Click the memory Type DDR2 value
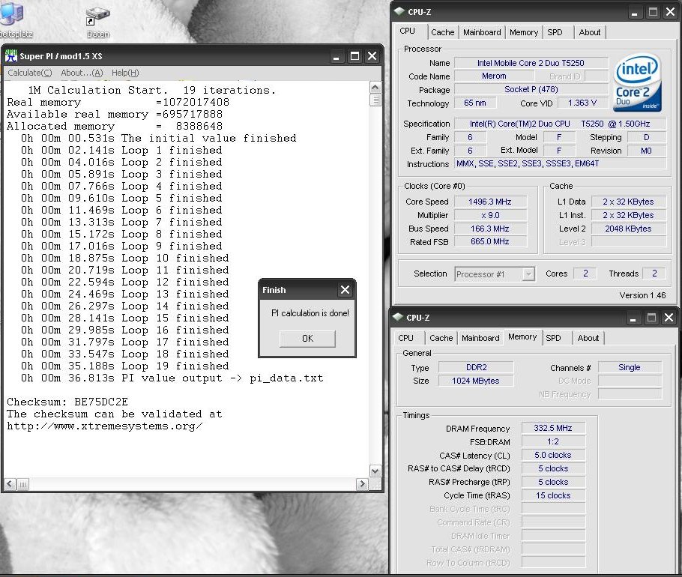 [476, 367]
